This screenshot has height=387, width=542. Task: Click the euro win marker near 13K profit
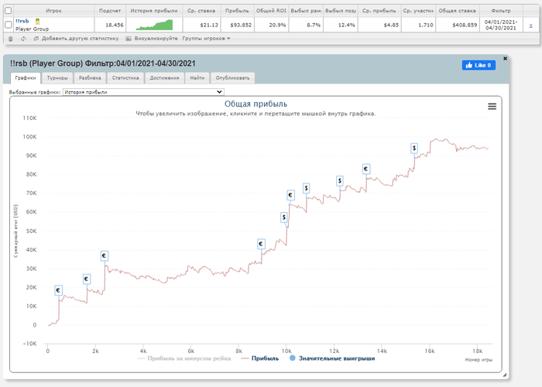pyautogui.click(x=58, y=290)
